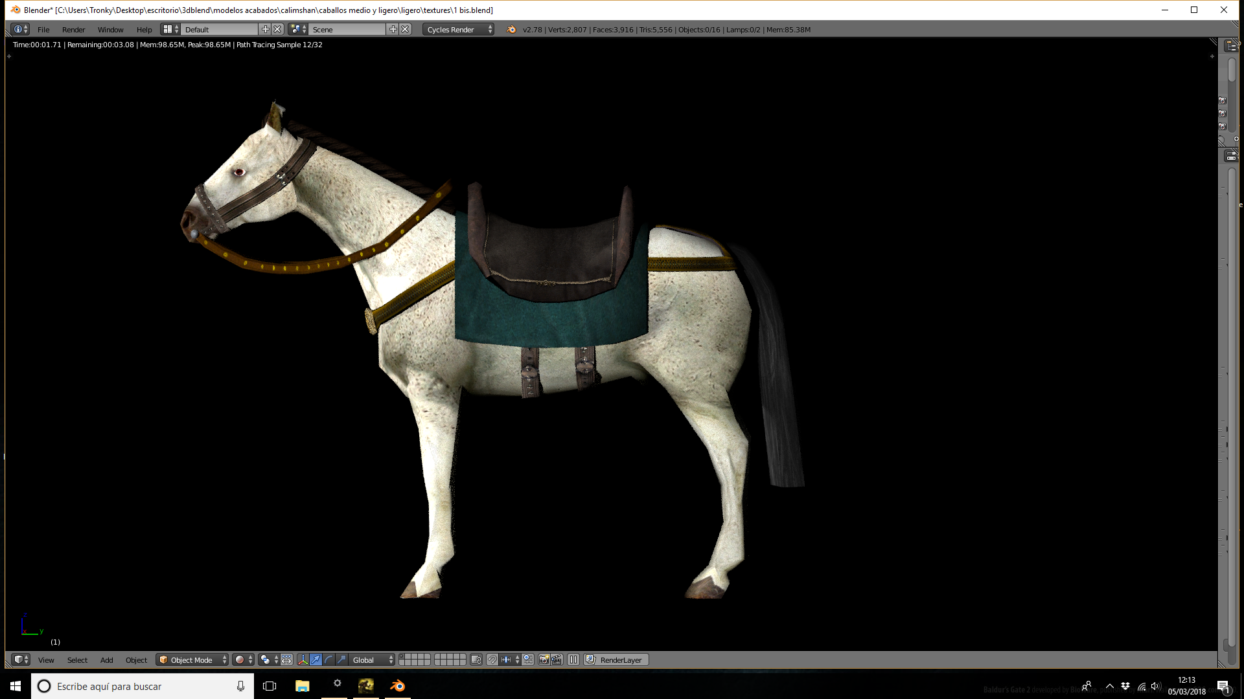Click the third restrict-render camera icon on right
This screenshot has height=699, width=1244.
[1223, 126]
